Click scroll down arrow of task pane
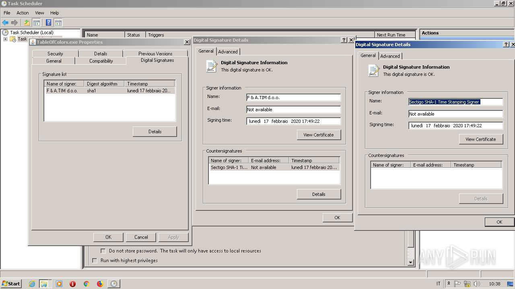The width and height of the screenshot is (515, 289). coord(411,263)
